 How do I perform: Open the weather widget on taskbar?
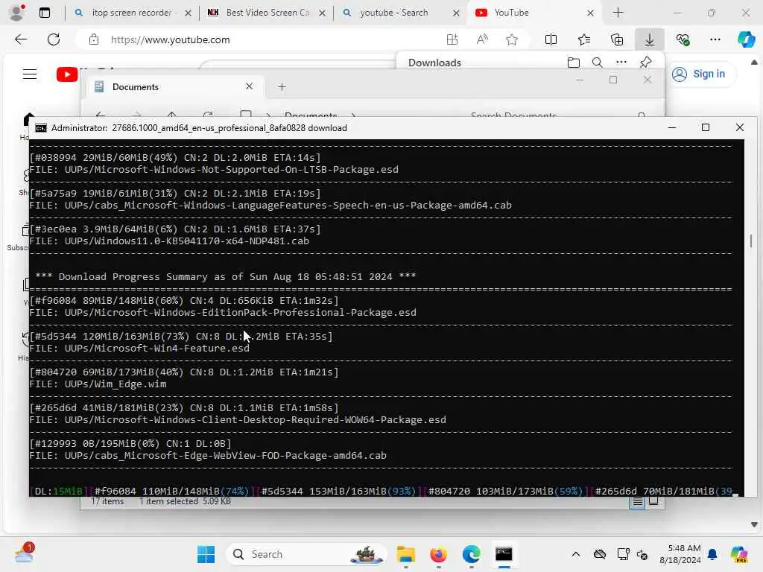[x=23, y=554]
